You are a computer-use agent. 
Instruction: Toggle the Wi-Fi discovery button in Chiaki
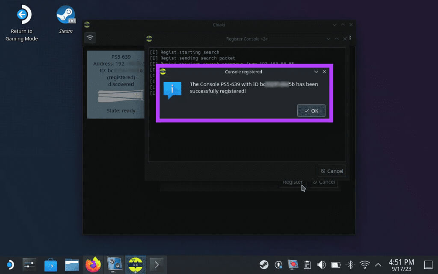coord(90,38)
